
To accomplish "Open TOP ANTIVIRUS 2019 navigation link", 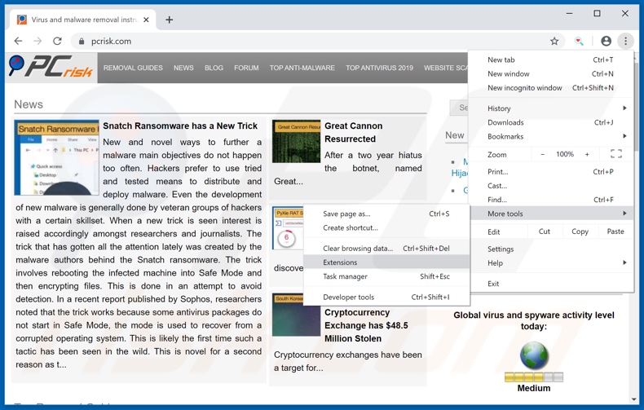I will pos(380,68).
